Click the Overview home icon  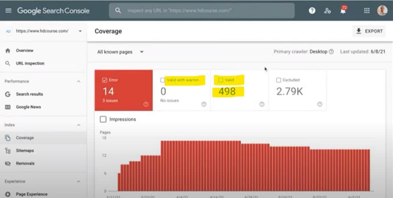tap(8, 51)
